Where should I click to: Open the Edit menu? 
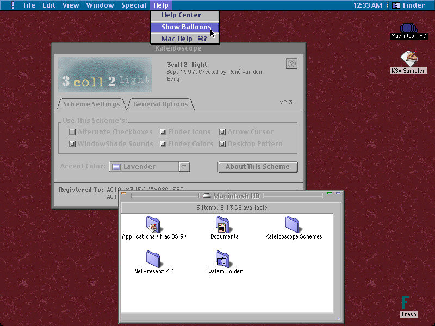49,5
